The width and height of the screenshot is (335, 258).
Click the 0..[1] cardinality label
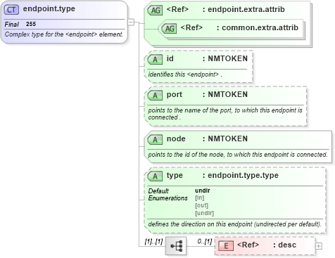coord(205,241)
